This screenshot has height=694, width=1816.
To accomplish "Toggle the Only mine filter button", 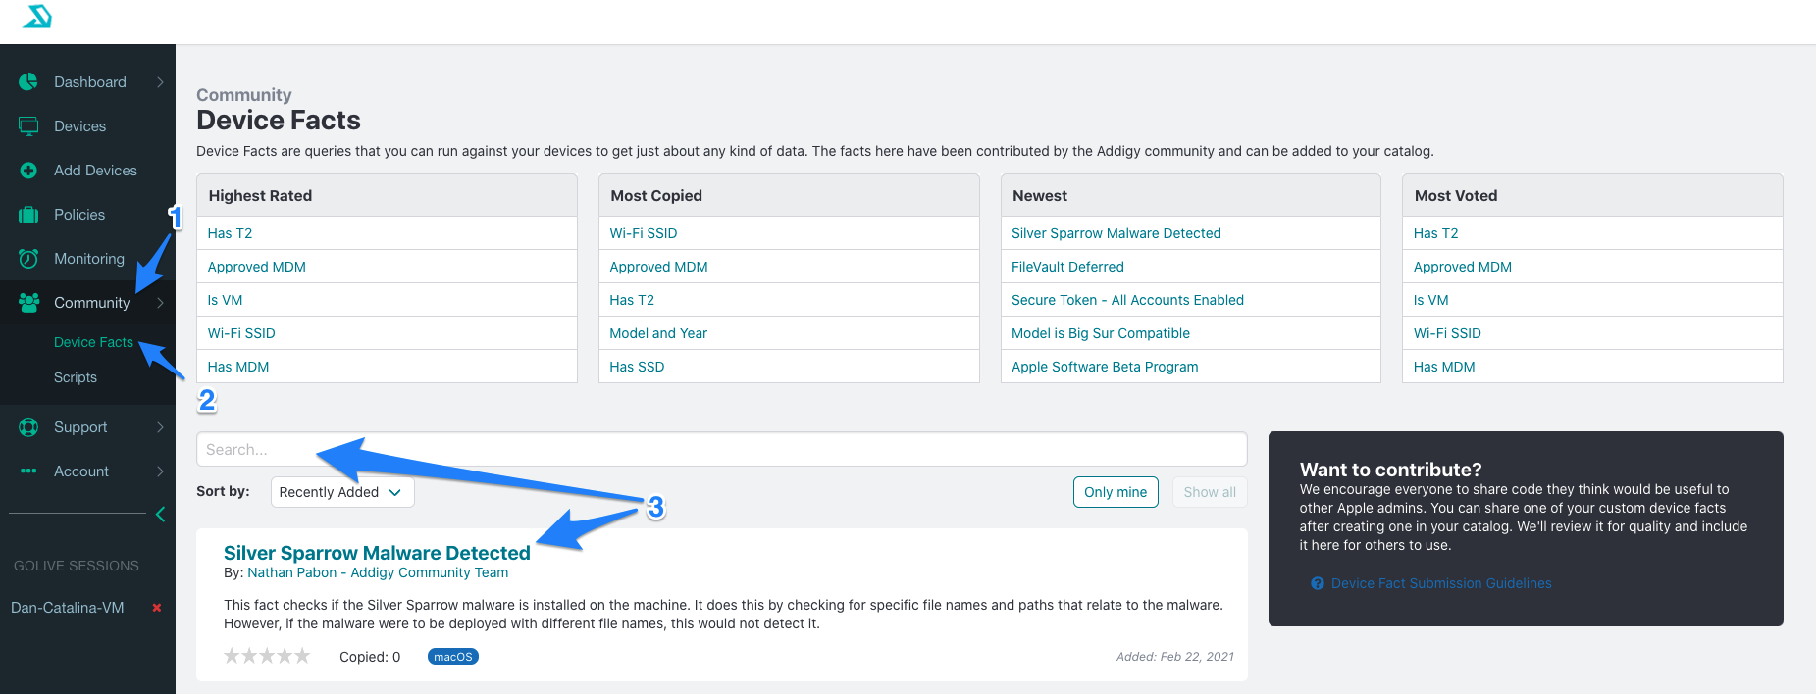I will (x=1116, y=492).
